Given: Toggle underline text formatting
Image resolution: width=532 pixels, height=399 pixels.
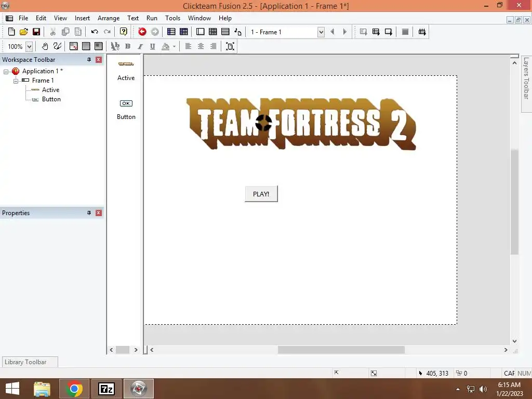Looking at the screenshot, I should point(153,46).
